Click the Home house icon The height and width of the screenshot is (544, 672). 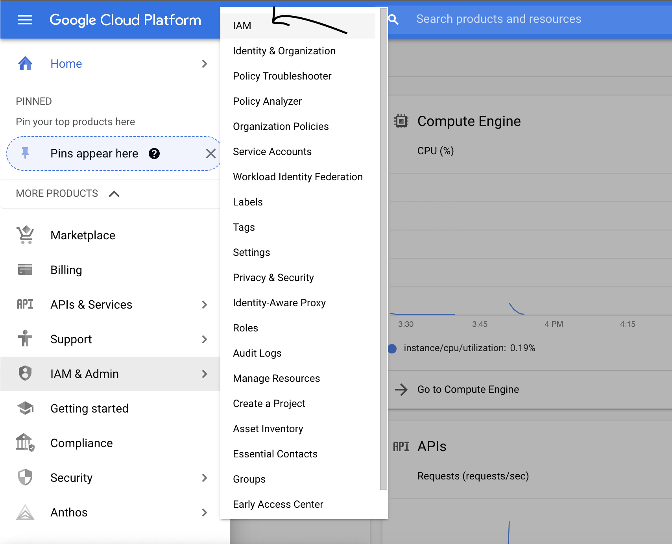pyautogui.click(x=25, y=63)
